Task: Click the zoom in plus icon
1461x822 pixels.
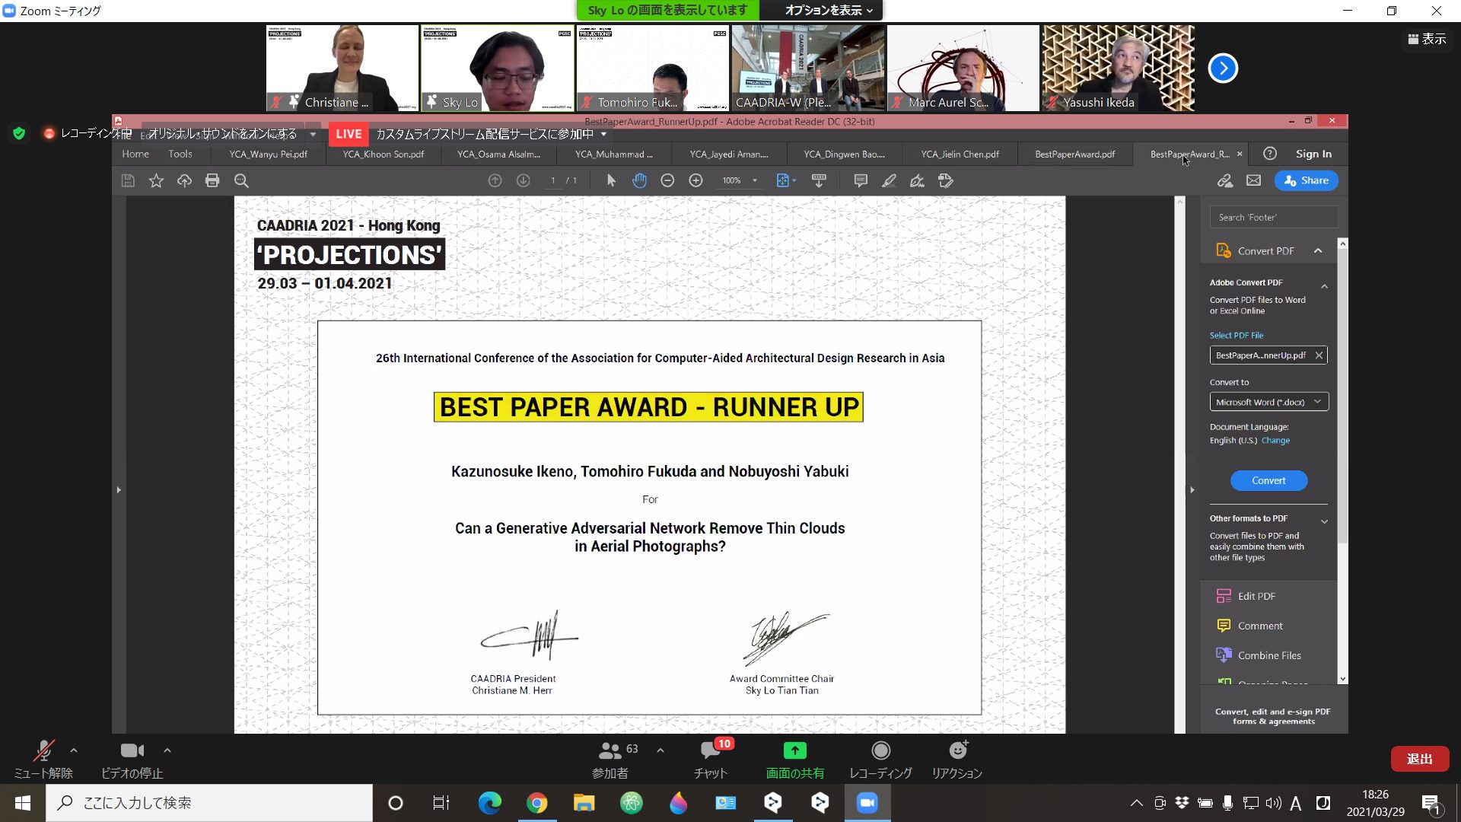Action: point(695,181)
